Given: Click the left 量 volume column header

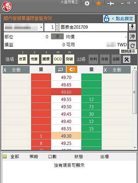Looking at the screenshot, I should [x=41, y=70].
